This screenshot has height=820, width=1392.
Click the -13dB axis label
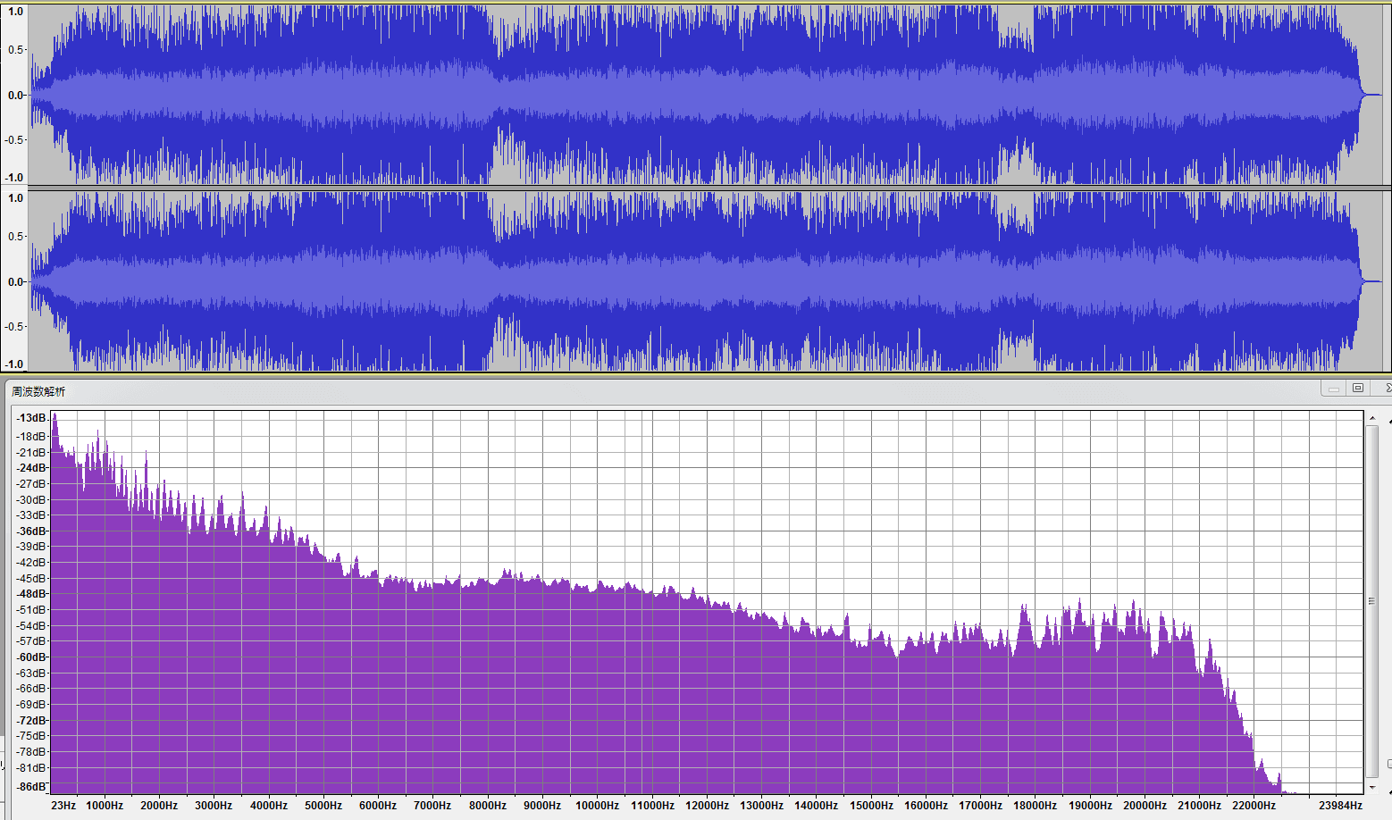[31, 418]
